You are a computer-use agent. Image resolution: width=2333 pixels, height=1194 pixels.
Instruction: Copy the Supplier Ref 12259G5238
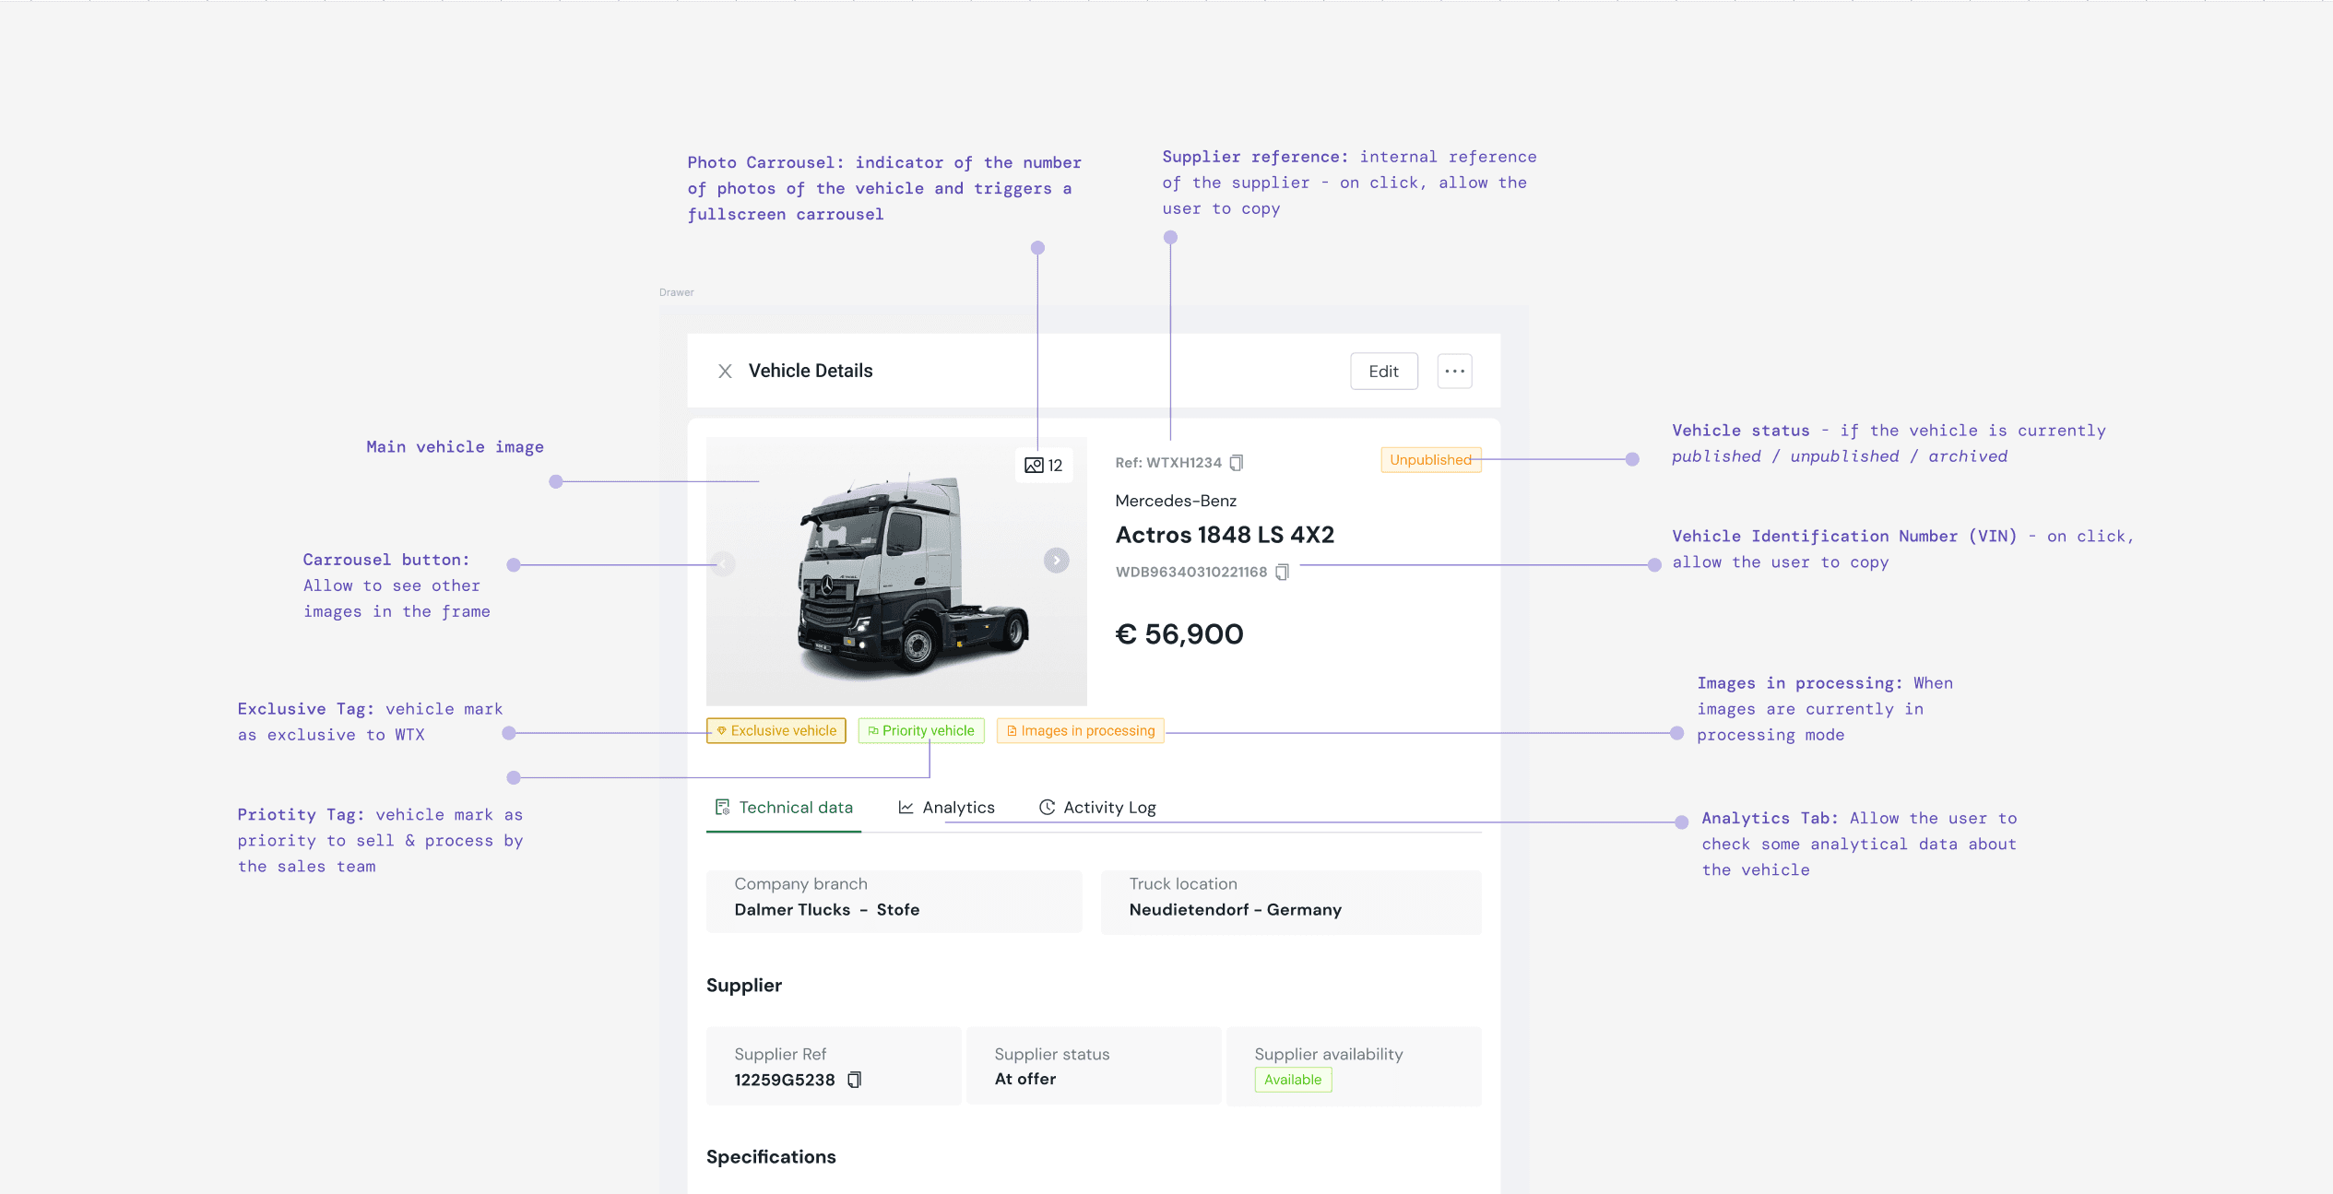pos(855,1080)
